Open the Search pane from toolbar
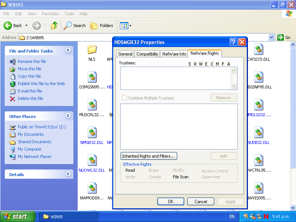296x222 pixels. click(75, 26)
